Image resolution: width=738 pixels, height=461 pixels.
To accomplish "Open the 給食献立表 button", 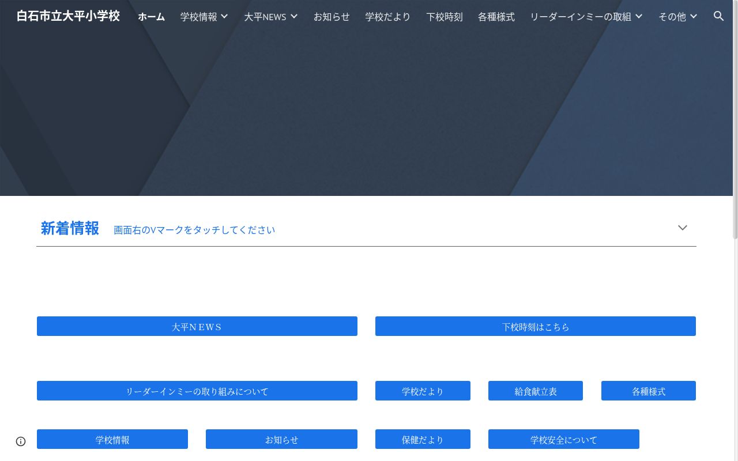I will tap(536, 391).
